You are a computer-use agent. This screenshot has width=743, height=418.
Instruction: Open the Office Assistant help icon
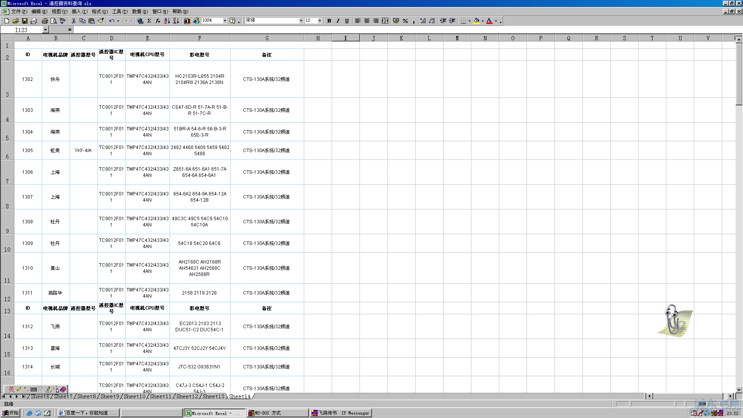(x=233, y=21)
